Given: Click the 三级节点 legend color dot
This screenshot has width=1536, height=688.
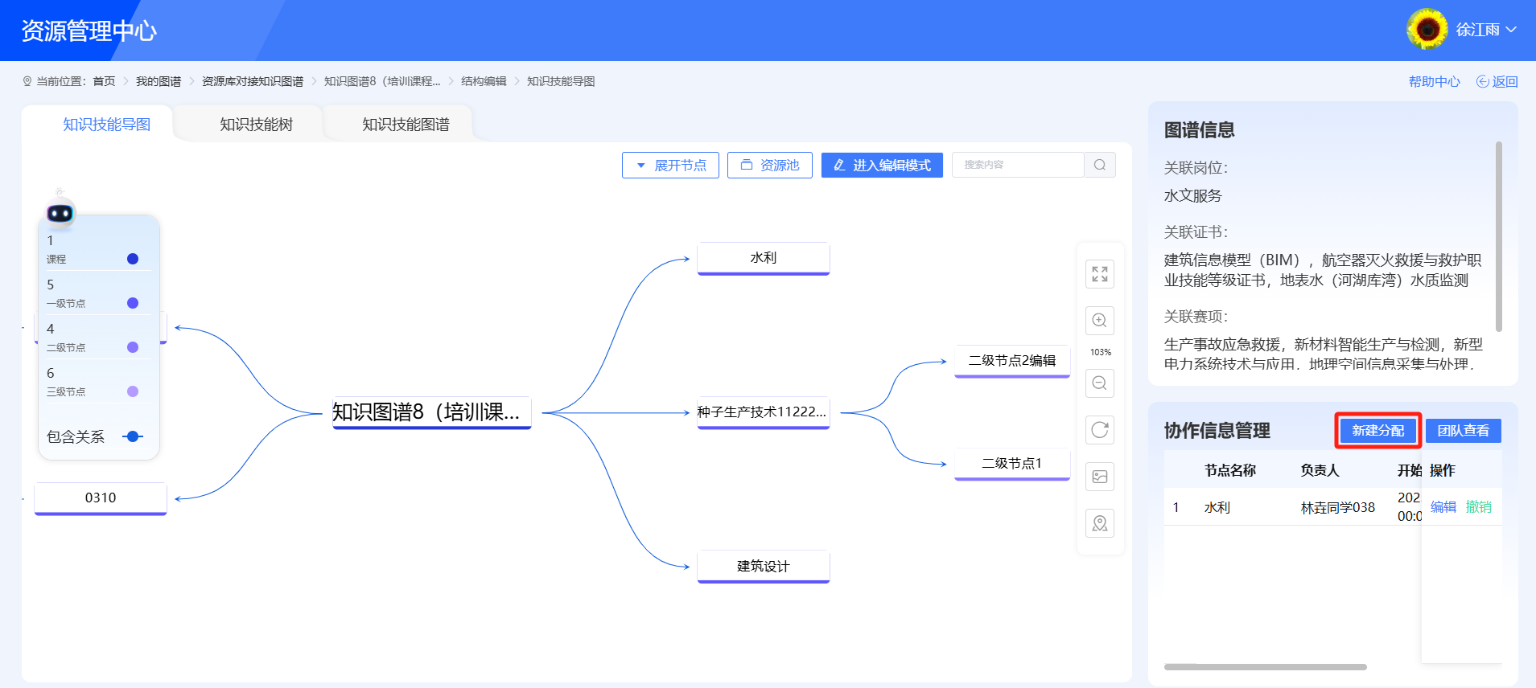Looking at the screenshot, I should (133, 391).
